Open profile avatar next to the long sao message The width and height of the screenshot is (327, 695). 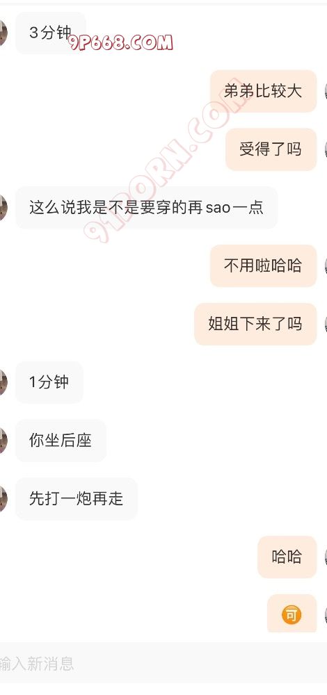pyautogui.click(x=3, y=207)
